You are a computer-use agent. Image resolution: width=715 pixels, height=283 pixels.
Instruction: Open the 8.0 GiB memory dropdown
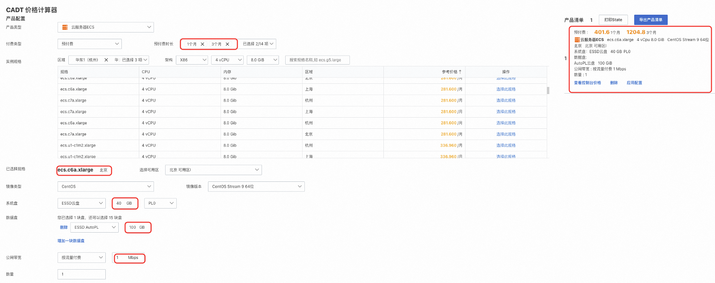[263, 60]
